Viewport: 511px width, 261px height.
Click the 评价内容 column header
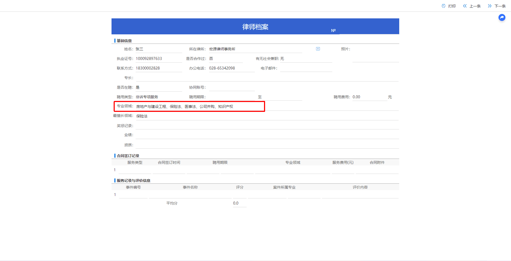(x=360, y=187)
